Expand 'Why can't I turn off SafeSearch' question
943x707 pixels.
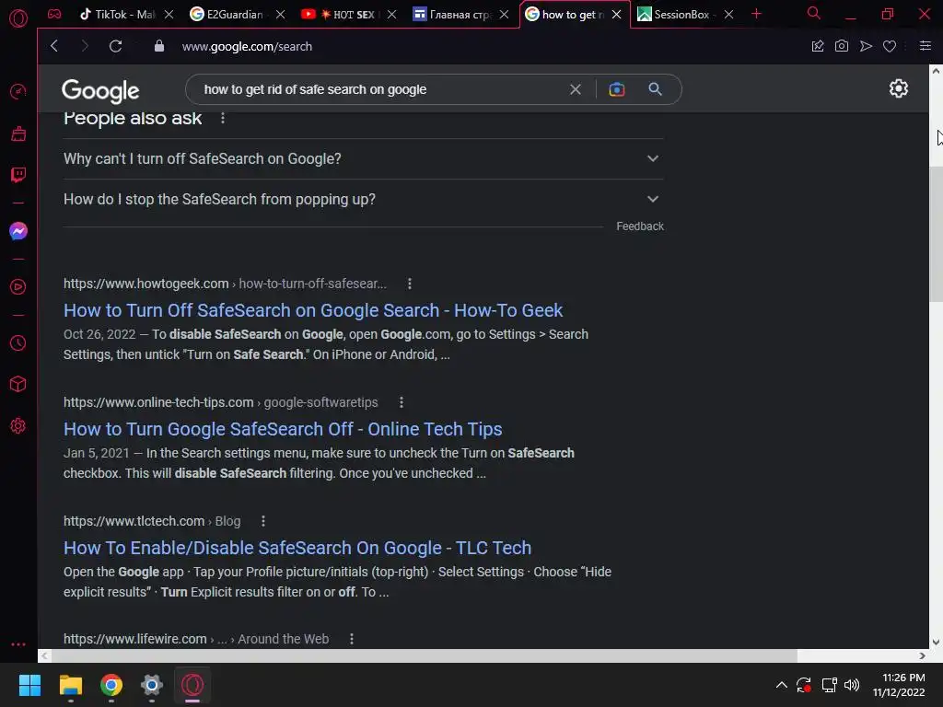point(363,158)
